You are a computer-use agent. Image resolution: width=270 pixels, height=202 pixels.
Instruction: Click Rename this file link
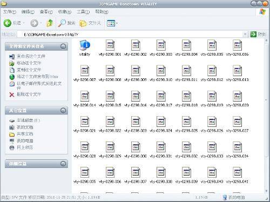[31, 56]
